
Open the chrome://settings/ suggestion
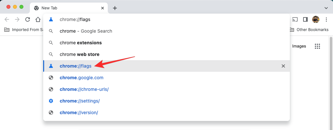point(80,101)
